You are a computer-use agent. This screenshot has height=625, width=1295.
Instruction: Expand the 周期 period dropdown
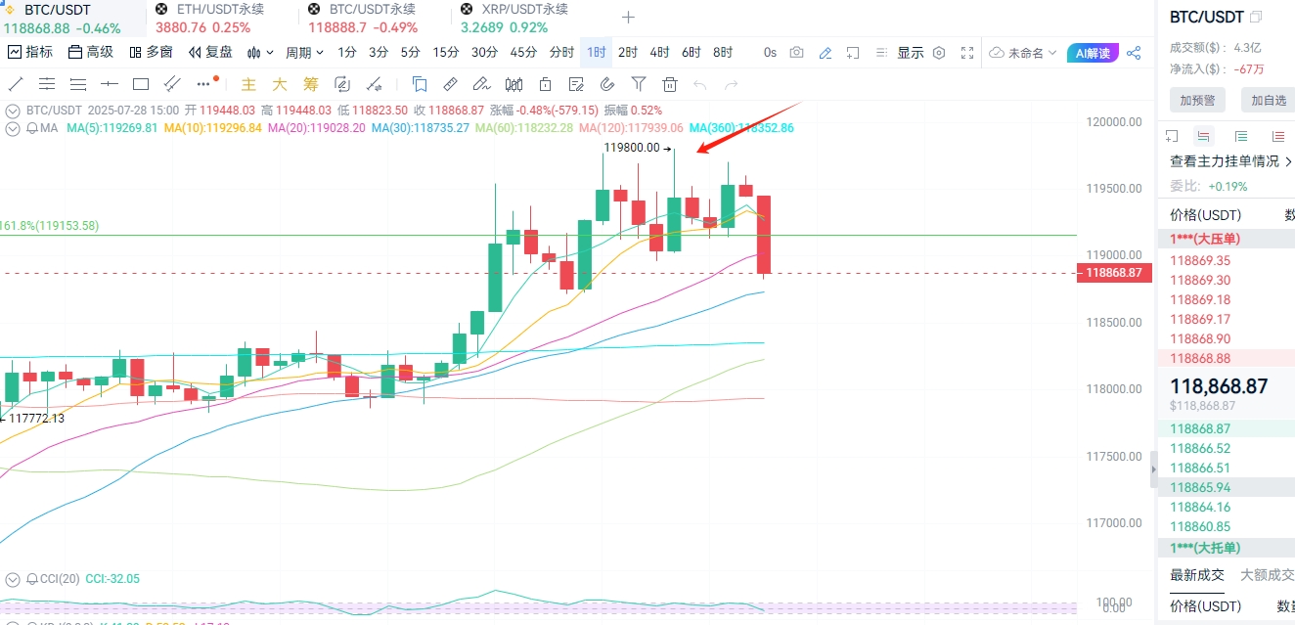[x=304, y=53]
